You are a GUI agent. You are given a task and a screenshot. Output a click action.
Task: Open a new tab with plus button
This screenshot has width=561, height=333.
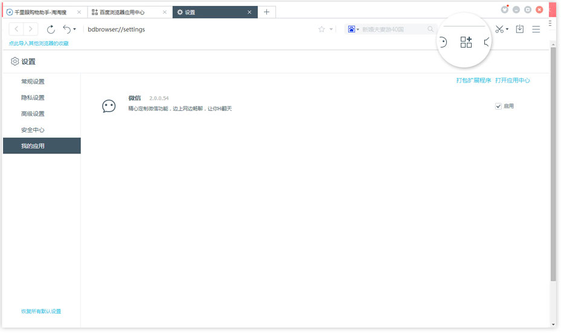(266, 12)
